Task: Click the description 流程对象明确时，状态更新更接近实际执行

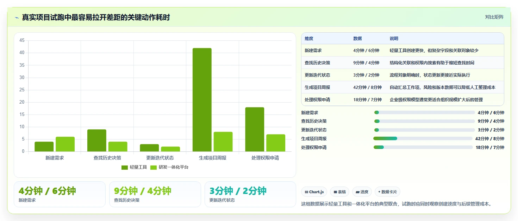Action: (430, 75)
